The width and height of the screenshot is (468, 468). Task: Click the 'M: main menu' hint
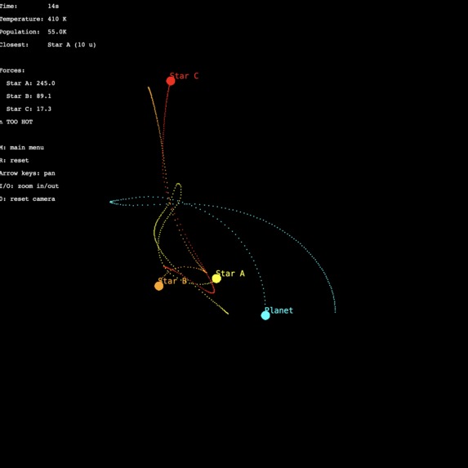[22, 148]
